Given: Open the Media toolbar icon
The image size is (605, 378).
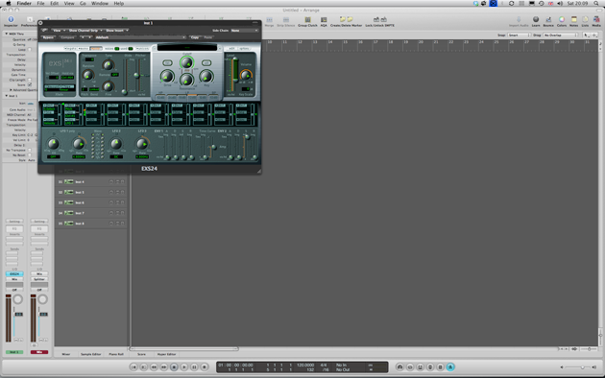Looking at the screenshot, I should (x=596, y=21).
